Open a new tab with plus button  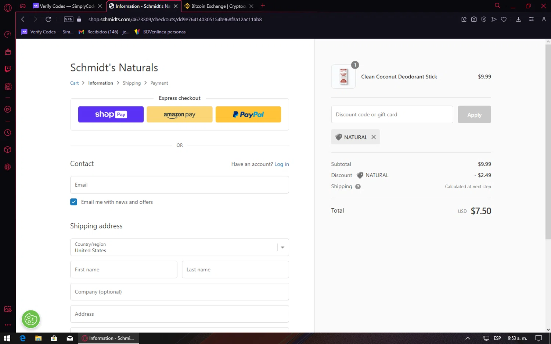point(263,6)
